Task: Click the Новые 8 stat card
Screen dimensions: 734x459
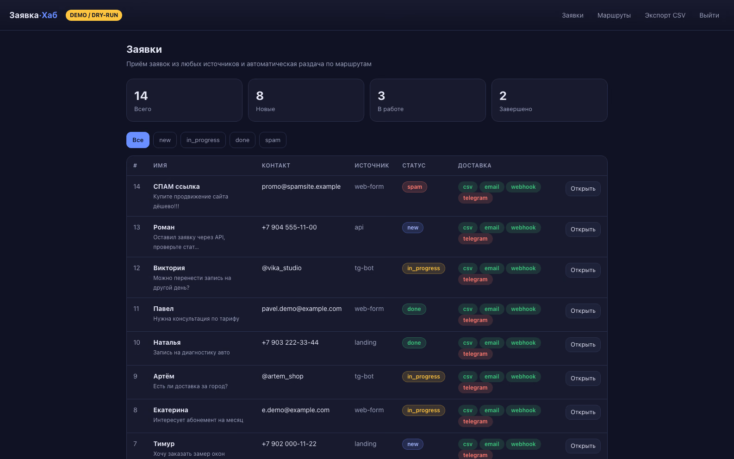Action: [x=306, y=100]
